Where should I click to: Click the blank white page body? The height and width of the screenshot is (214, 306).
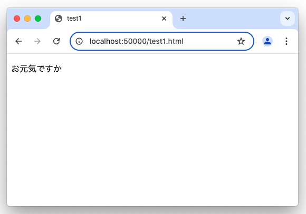point(152,137)
